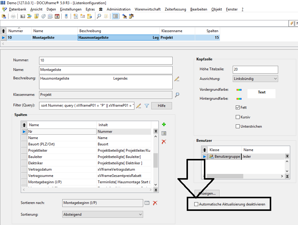The image size is (298, 225).
Task: Click the database users icon in toolbar
Action: click(4, 16)
